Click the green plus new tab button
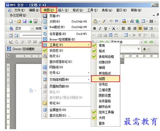160x131 pixels. (x=144, y=49)
